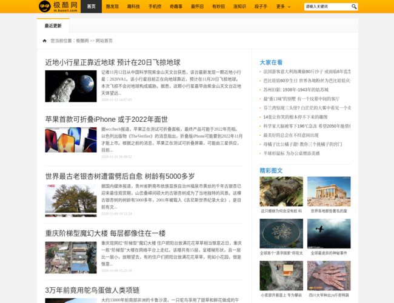Viewport: 394px width, 303px height.
Task: Open the 酷发现 menu item
Action: click(x=112, y=7)
